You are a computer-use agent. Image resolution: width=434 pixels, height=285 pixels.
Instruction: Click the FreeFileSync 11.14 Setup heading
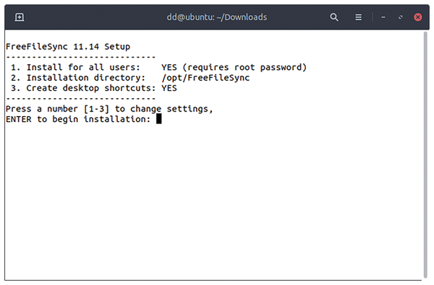[68, 47]
